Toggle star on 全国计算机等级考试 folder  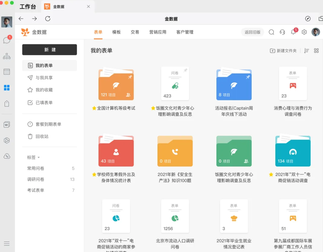(x=94, y=108)
